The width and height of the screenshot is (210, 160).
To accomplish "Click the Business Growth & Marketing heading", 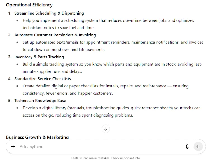I will pos(37,137).
